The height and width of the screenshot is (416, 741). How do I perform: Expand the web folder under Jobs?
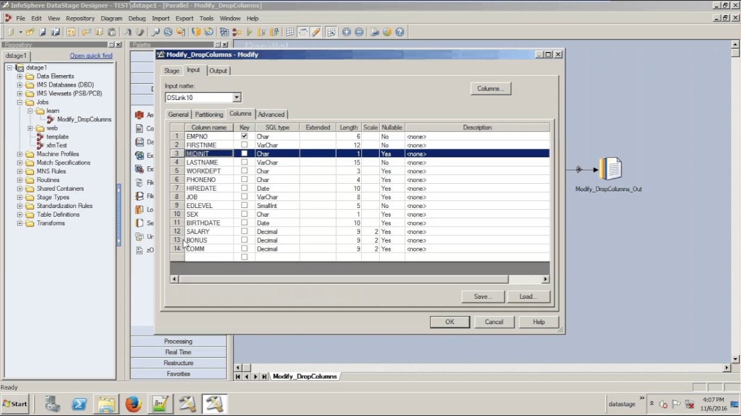pos(30,128)
